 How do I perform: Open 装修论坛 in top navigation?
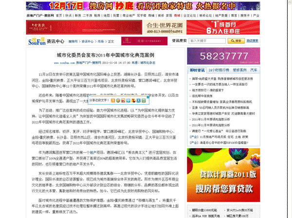pyautogui.click(x=205, y=16)
